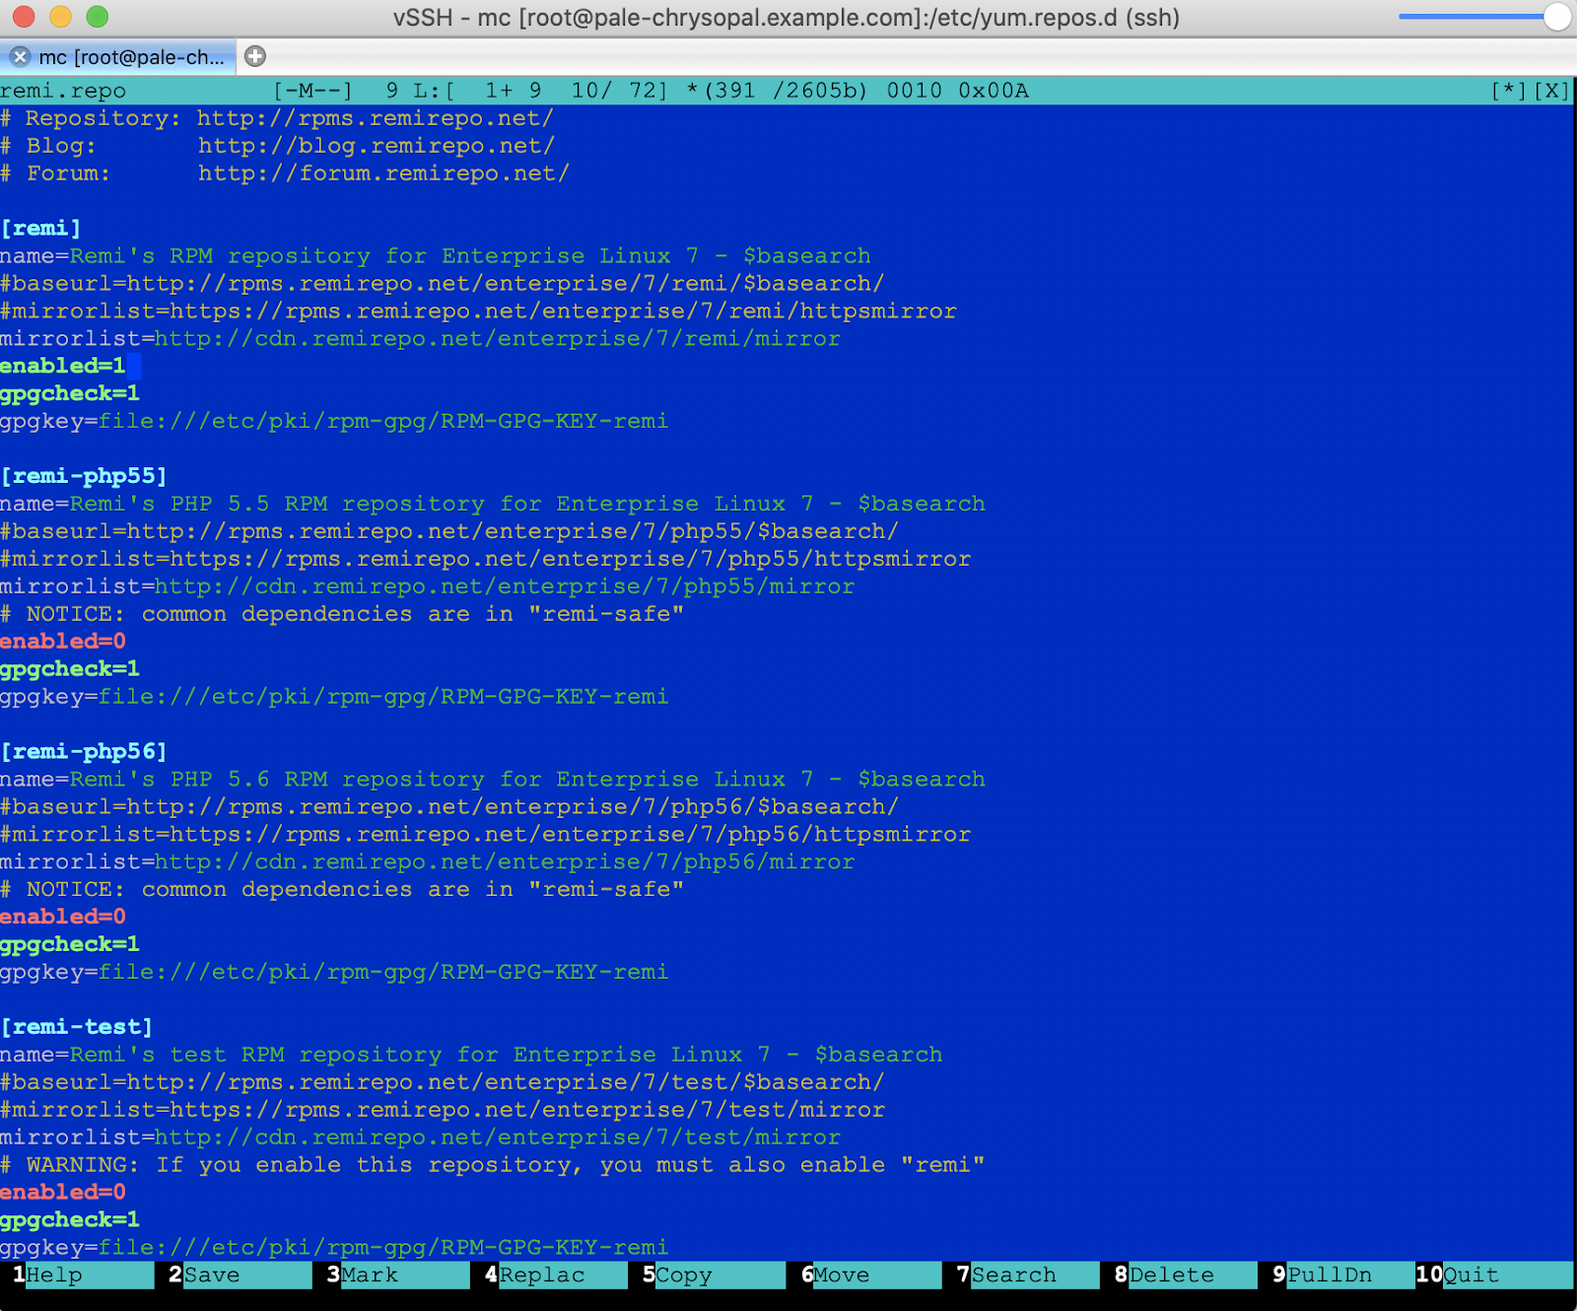
Task: Click the [X] close control in the editor status line
Action: coord(1551,91)
